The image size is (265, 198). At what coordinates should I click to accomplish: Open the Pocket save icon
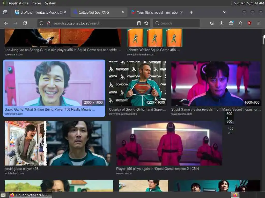pyautogui.click(x=212, y=23)
